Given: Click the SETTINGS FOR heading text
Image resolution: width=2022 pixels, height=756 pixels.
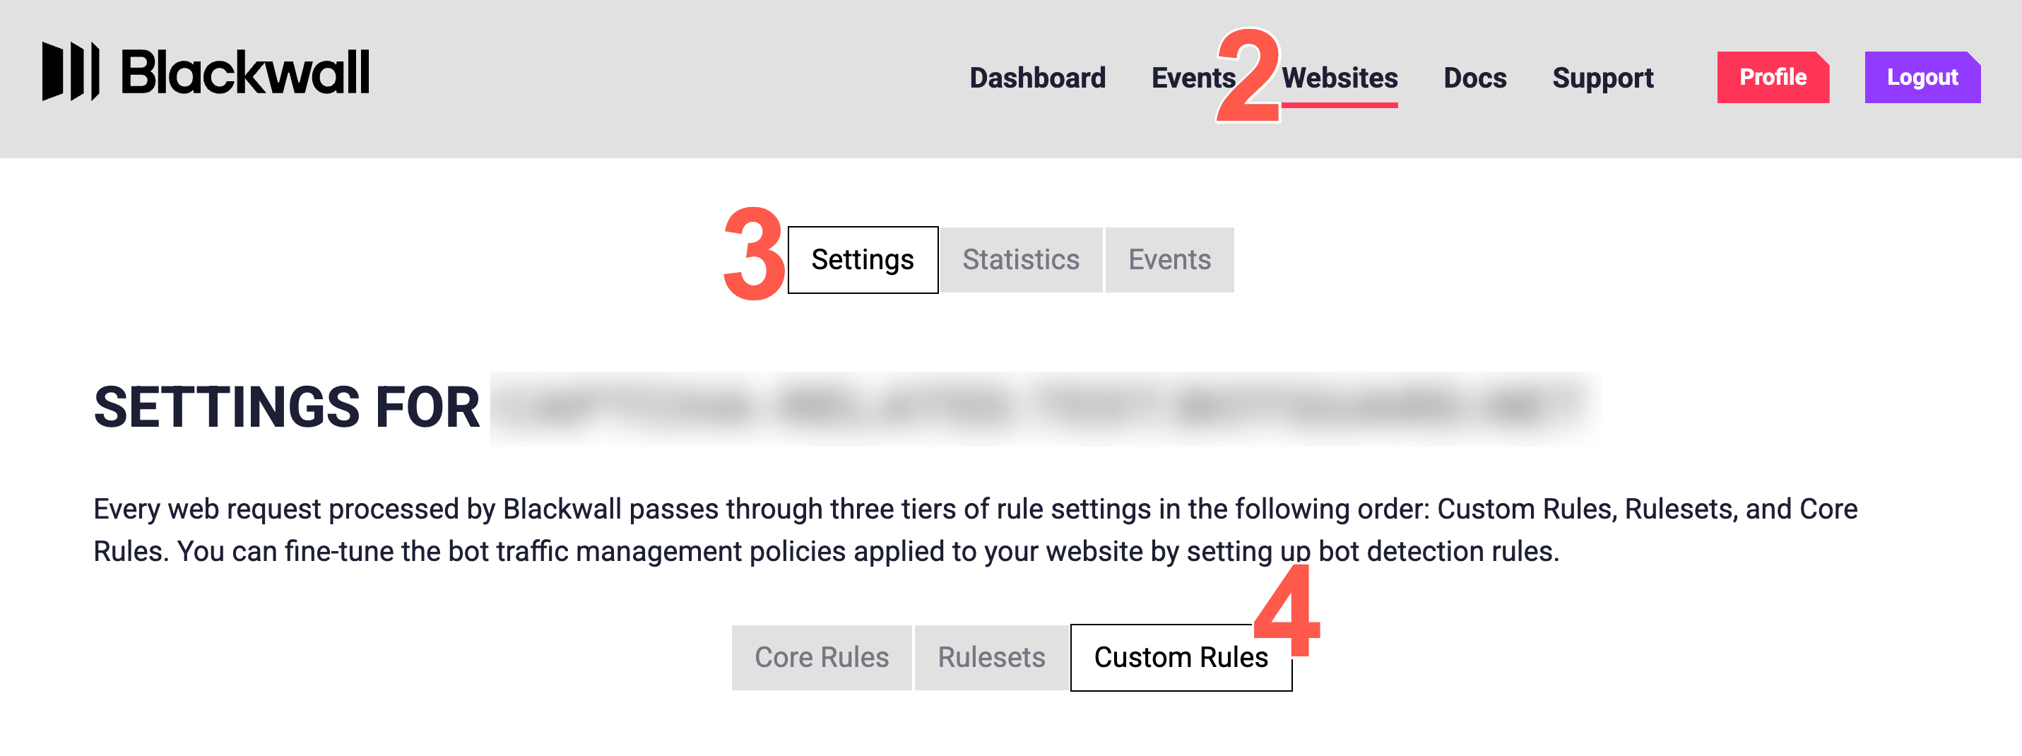Looking at the screenshot, I should click(x=287, y=408).
